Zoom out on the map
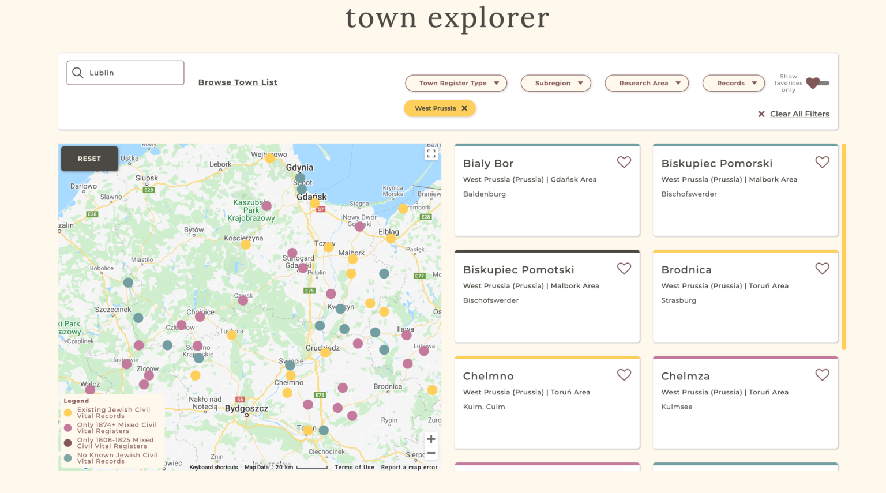 coord(431,453)
